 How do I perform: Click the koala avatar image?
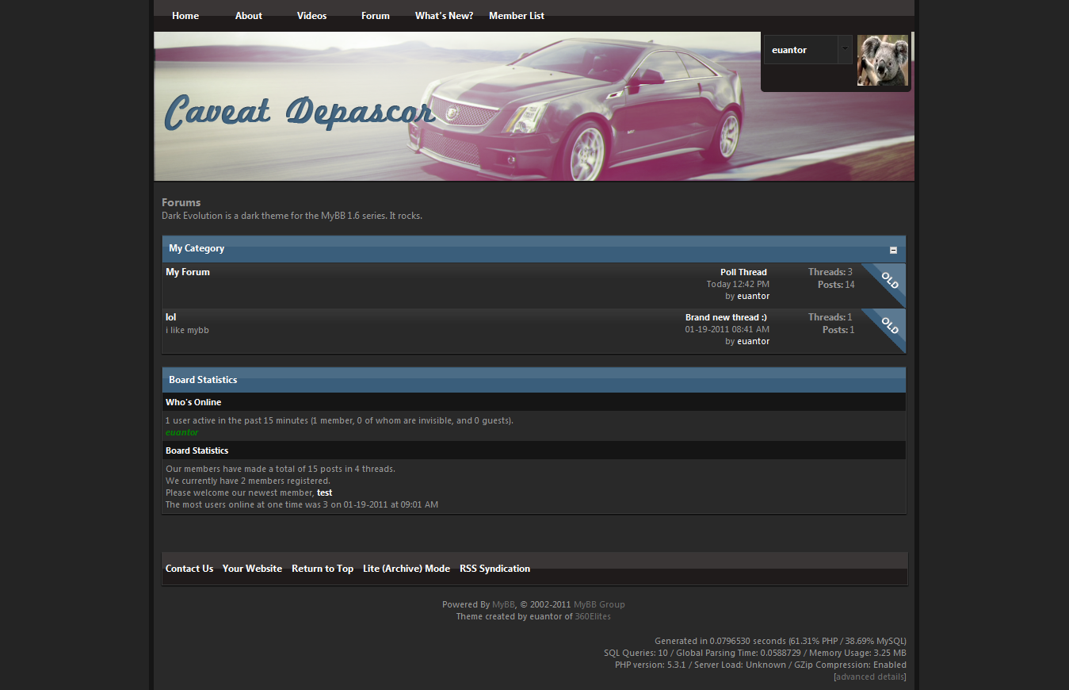[x=882, y=60]
